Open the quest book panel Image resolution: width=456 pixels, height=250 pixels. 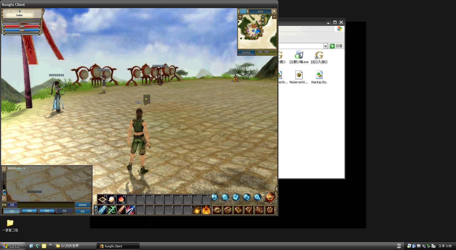click(238, 210)
